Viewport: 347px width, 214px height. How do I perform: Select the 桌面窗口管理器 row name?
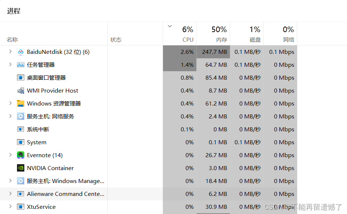[46, 78]
